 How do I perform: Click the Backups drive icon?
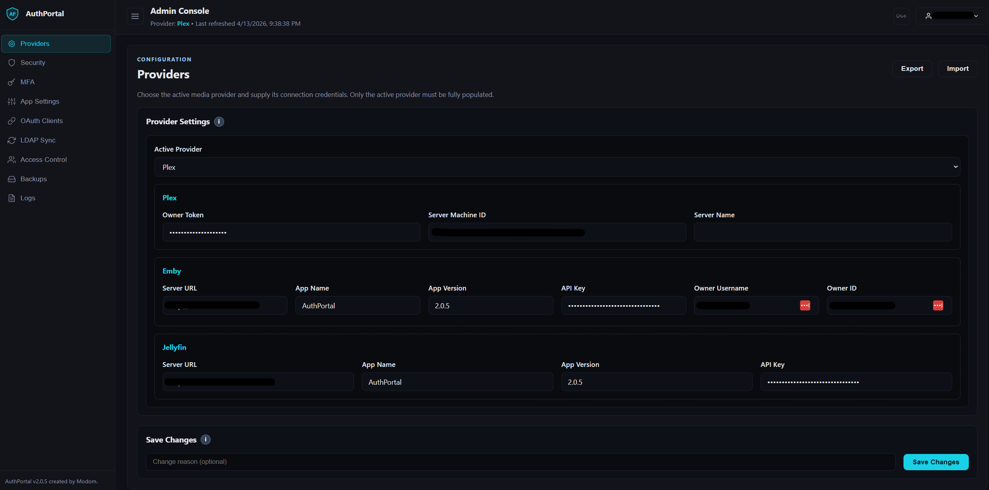pyautogui.click(x=12, y=179)
